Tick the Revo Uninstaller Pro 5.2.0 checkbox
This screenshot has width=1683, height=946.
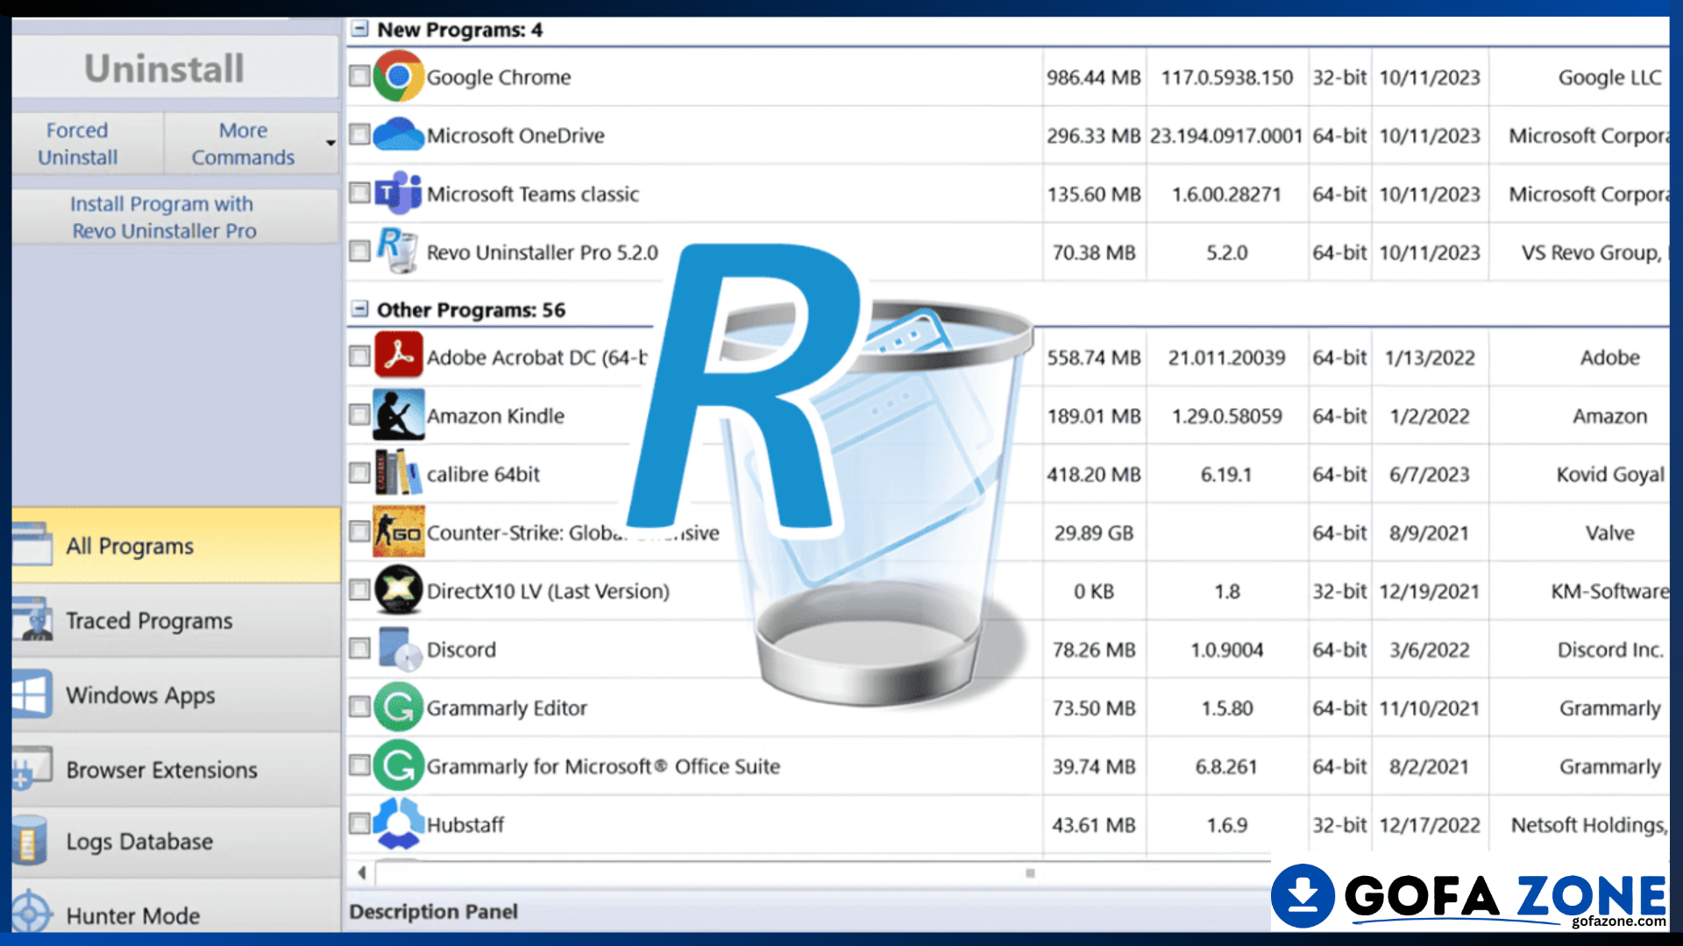tap(359, 251)
